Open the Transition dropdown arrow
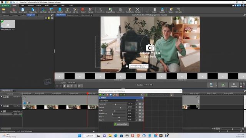The width and height of the screenshot is (246, 138). tap(140, 10)
